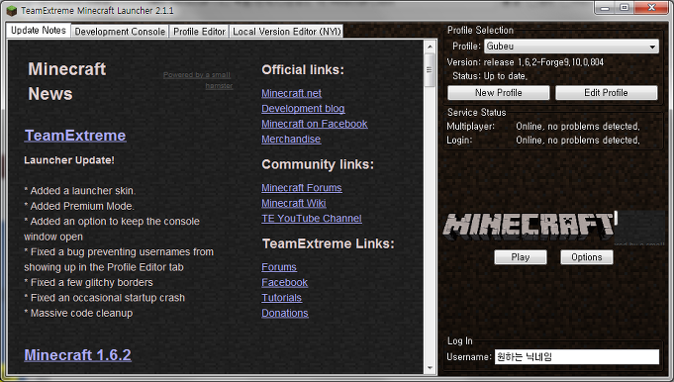Open the Development blog link
The height and width of the screenshot is (382, 674).
coord(303,109)
